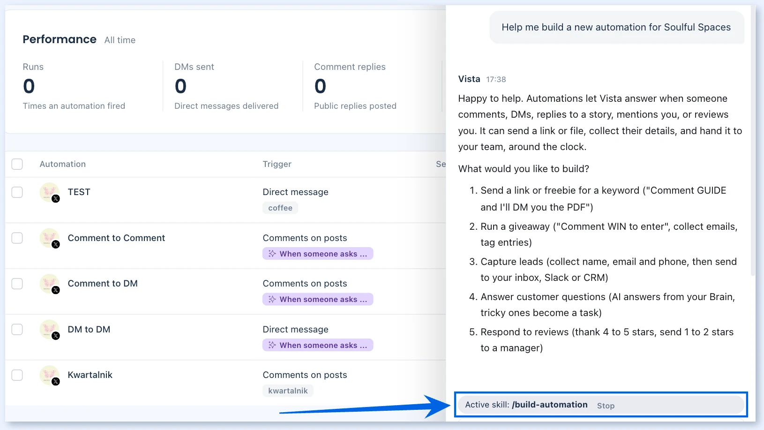
Task: Toggle the DM to DM row checkbox
Action: click(17, 330)
